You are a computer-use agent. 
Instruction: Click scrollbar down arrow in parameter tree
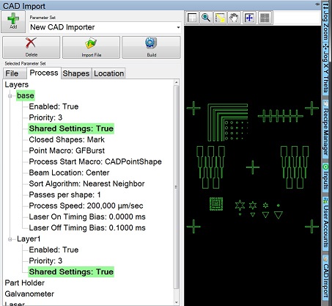pos(177,302)
